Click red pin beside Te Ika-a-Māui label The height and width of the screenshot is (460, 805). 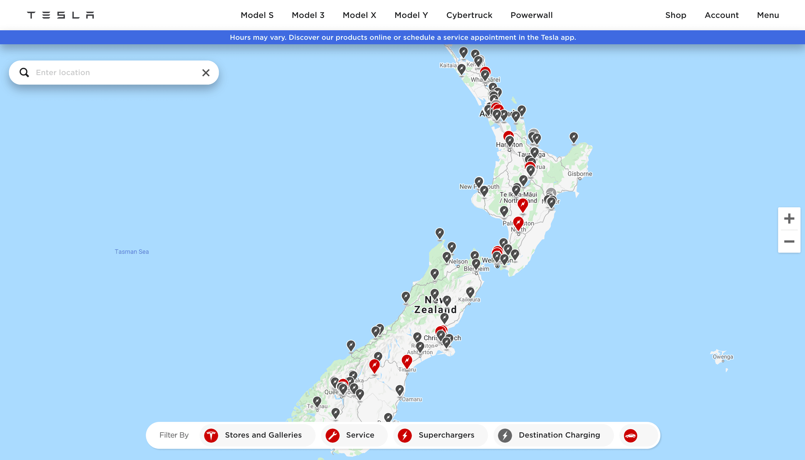[x=523, y=205]
